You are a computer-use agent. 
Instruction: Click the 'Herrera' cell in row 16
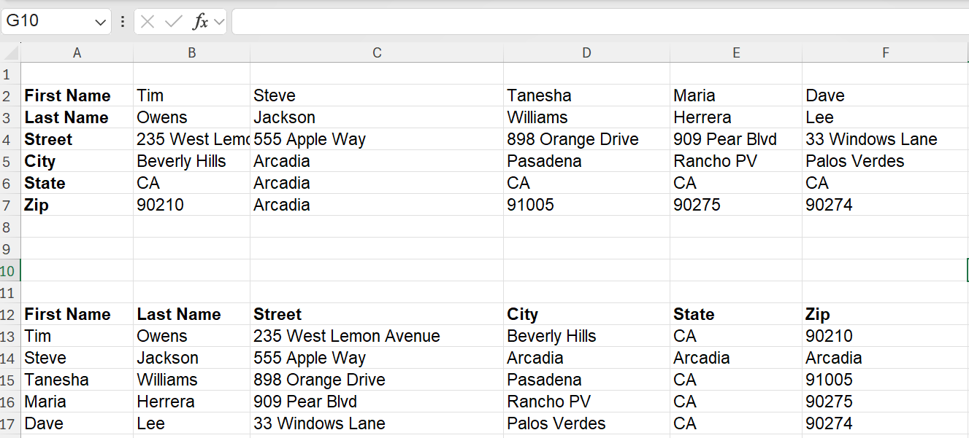coord(191,402)
